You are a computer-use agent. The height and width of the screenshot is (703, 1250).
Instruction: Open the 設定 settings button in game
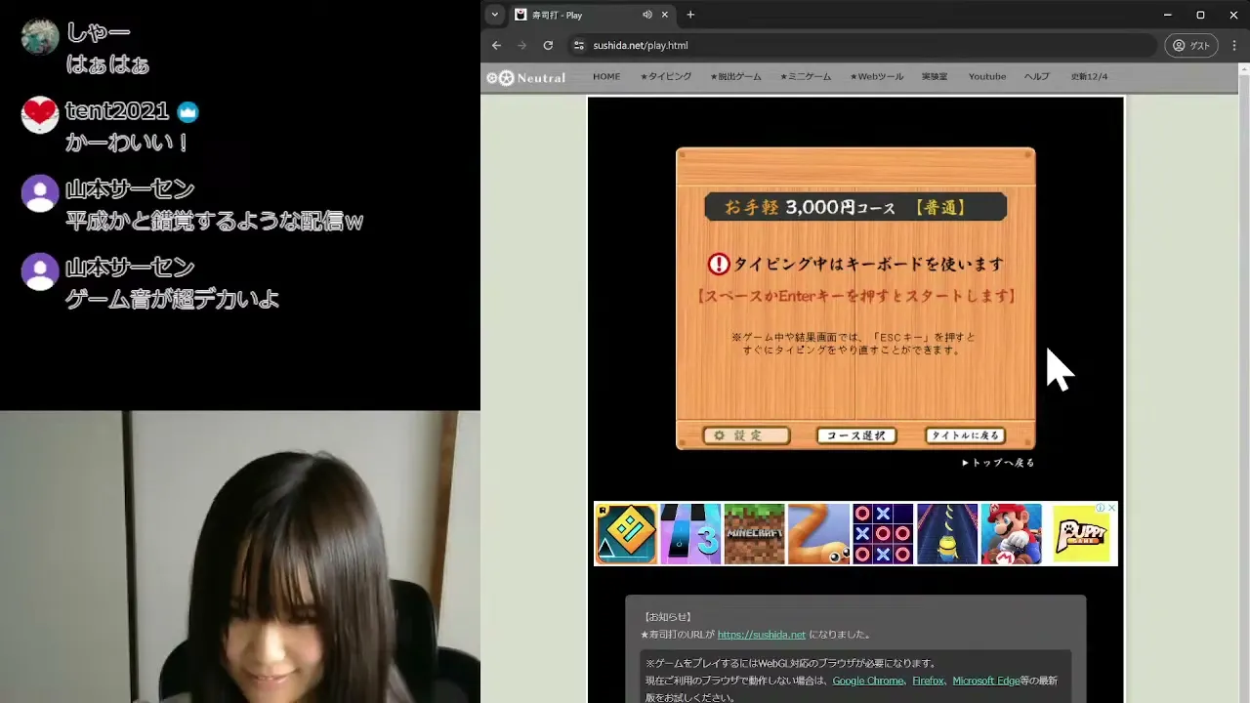pyautogui.click(x=747, y=435)
